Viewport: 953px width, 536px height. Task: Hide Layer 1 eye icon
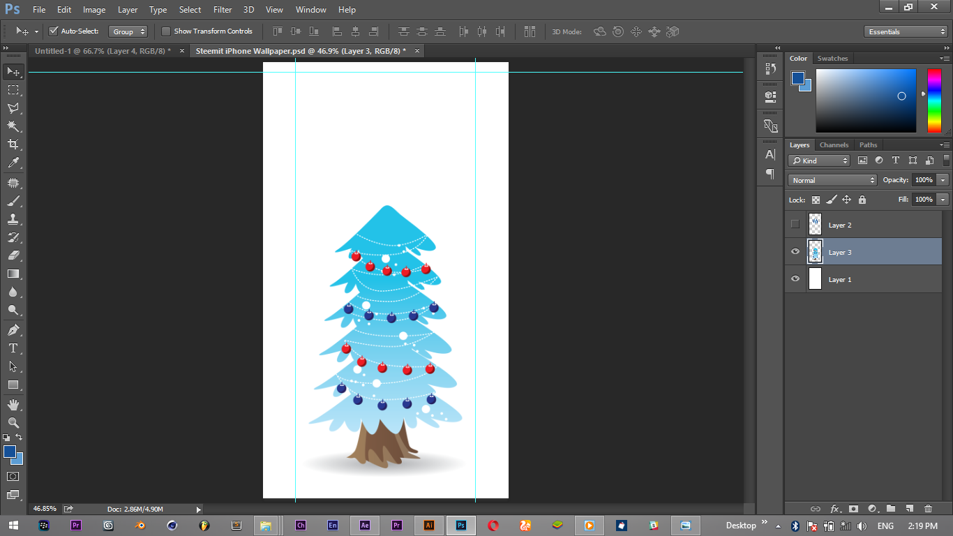(795, 279)
